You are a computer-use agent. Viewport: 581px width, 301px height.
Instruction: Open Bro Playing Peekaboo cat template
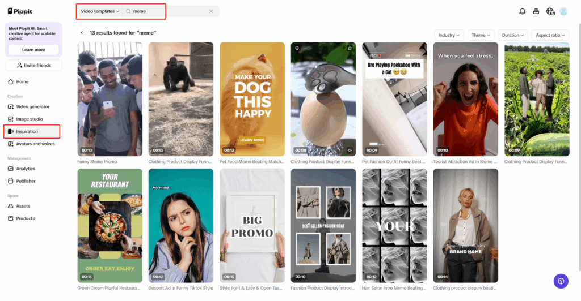click(394, 99)
